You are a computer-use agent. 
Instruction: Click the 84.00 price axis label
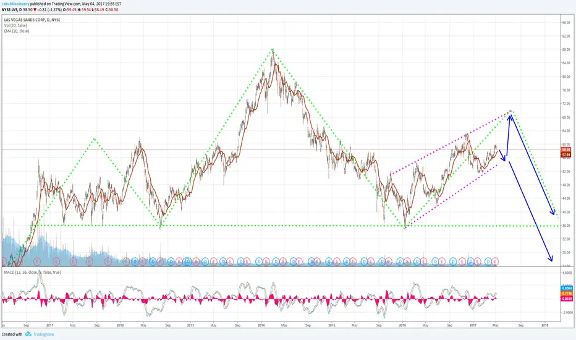[565, 63]
